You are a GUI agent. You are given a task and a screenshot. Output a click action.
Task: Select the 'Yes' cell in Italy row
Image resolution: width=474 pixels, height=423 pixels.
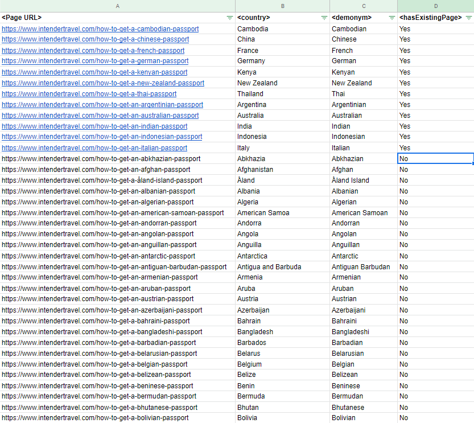(436, 148)
